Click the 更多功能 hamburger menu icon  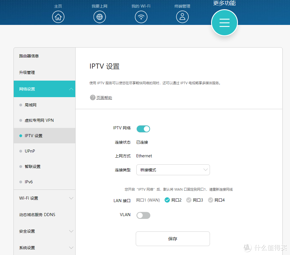224,23
